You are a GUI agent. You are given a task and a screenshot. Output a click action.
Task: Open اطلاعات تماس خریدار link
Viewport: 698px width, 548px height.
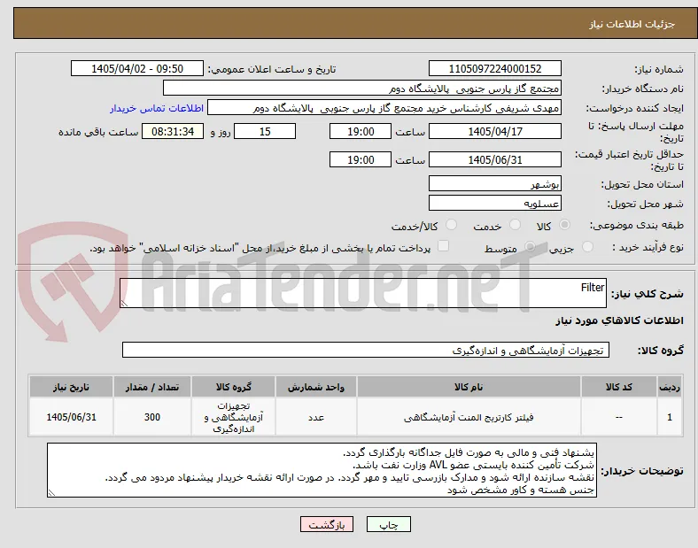click(x=157, y=108)
